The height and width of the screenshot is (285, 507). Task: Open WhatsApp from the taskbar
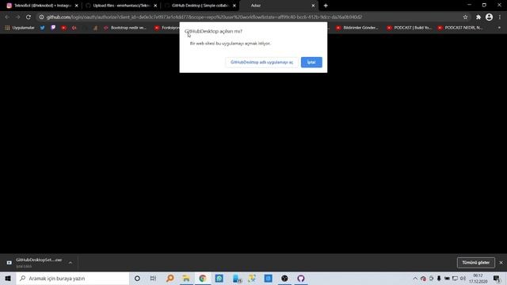click(x=219, y=278)
